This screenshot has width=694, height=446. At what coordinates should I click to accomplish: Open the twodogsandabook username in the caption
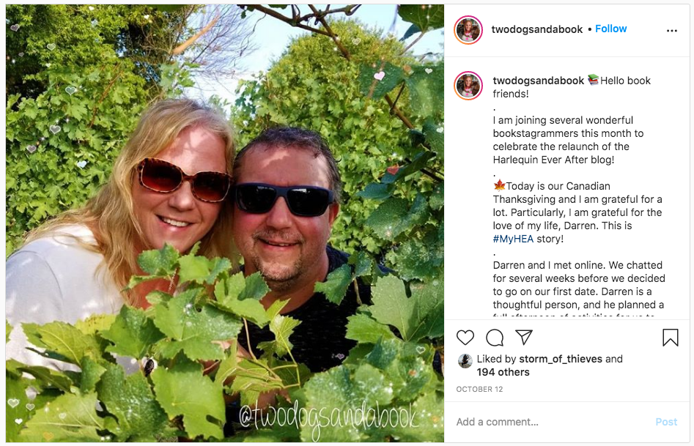coord(539,81)
